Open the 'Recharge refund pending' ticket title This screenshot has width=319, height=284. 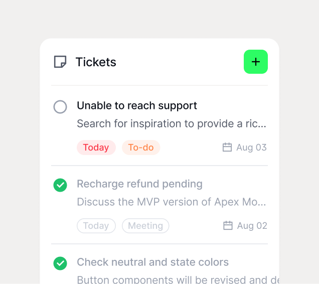click(x=139, y=184)
